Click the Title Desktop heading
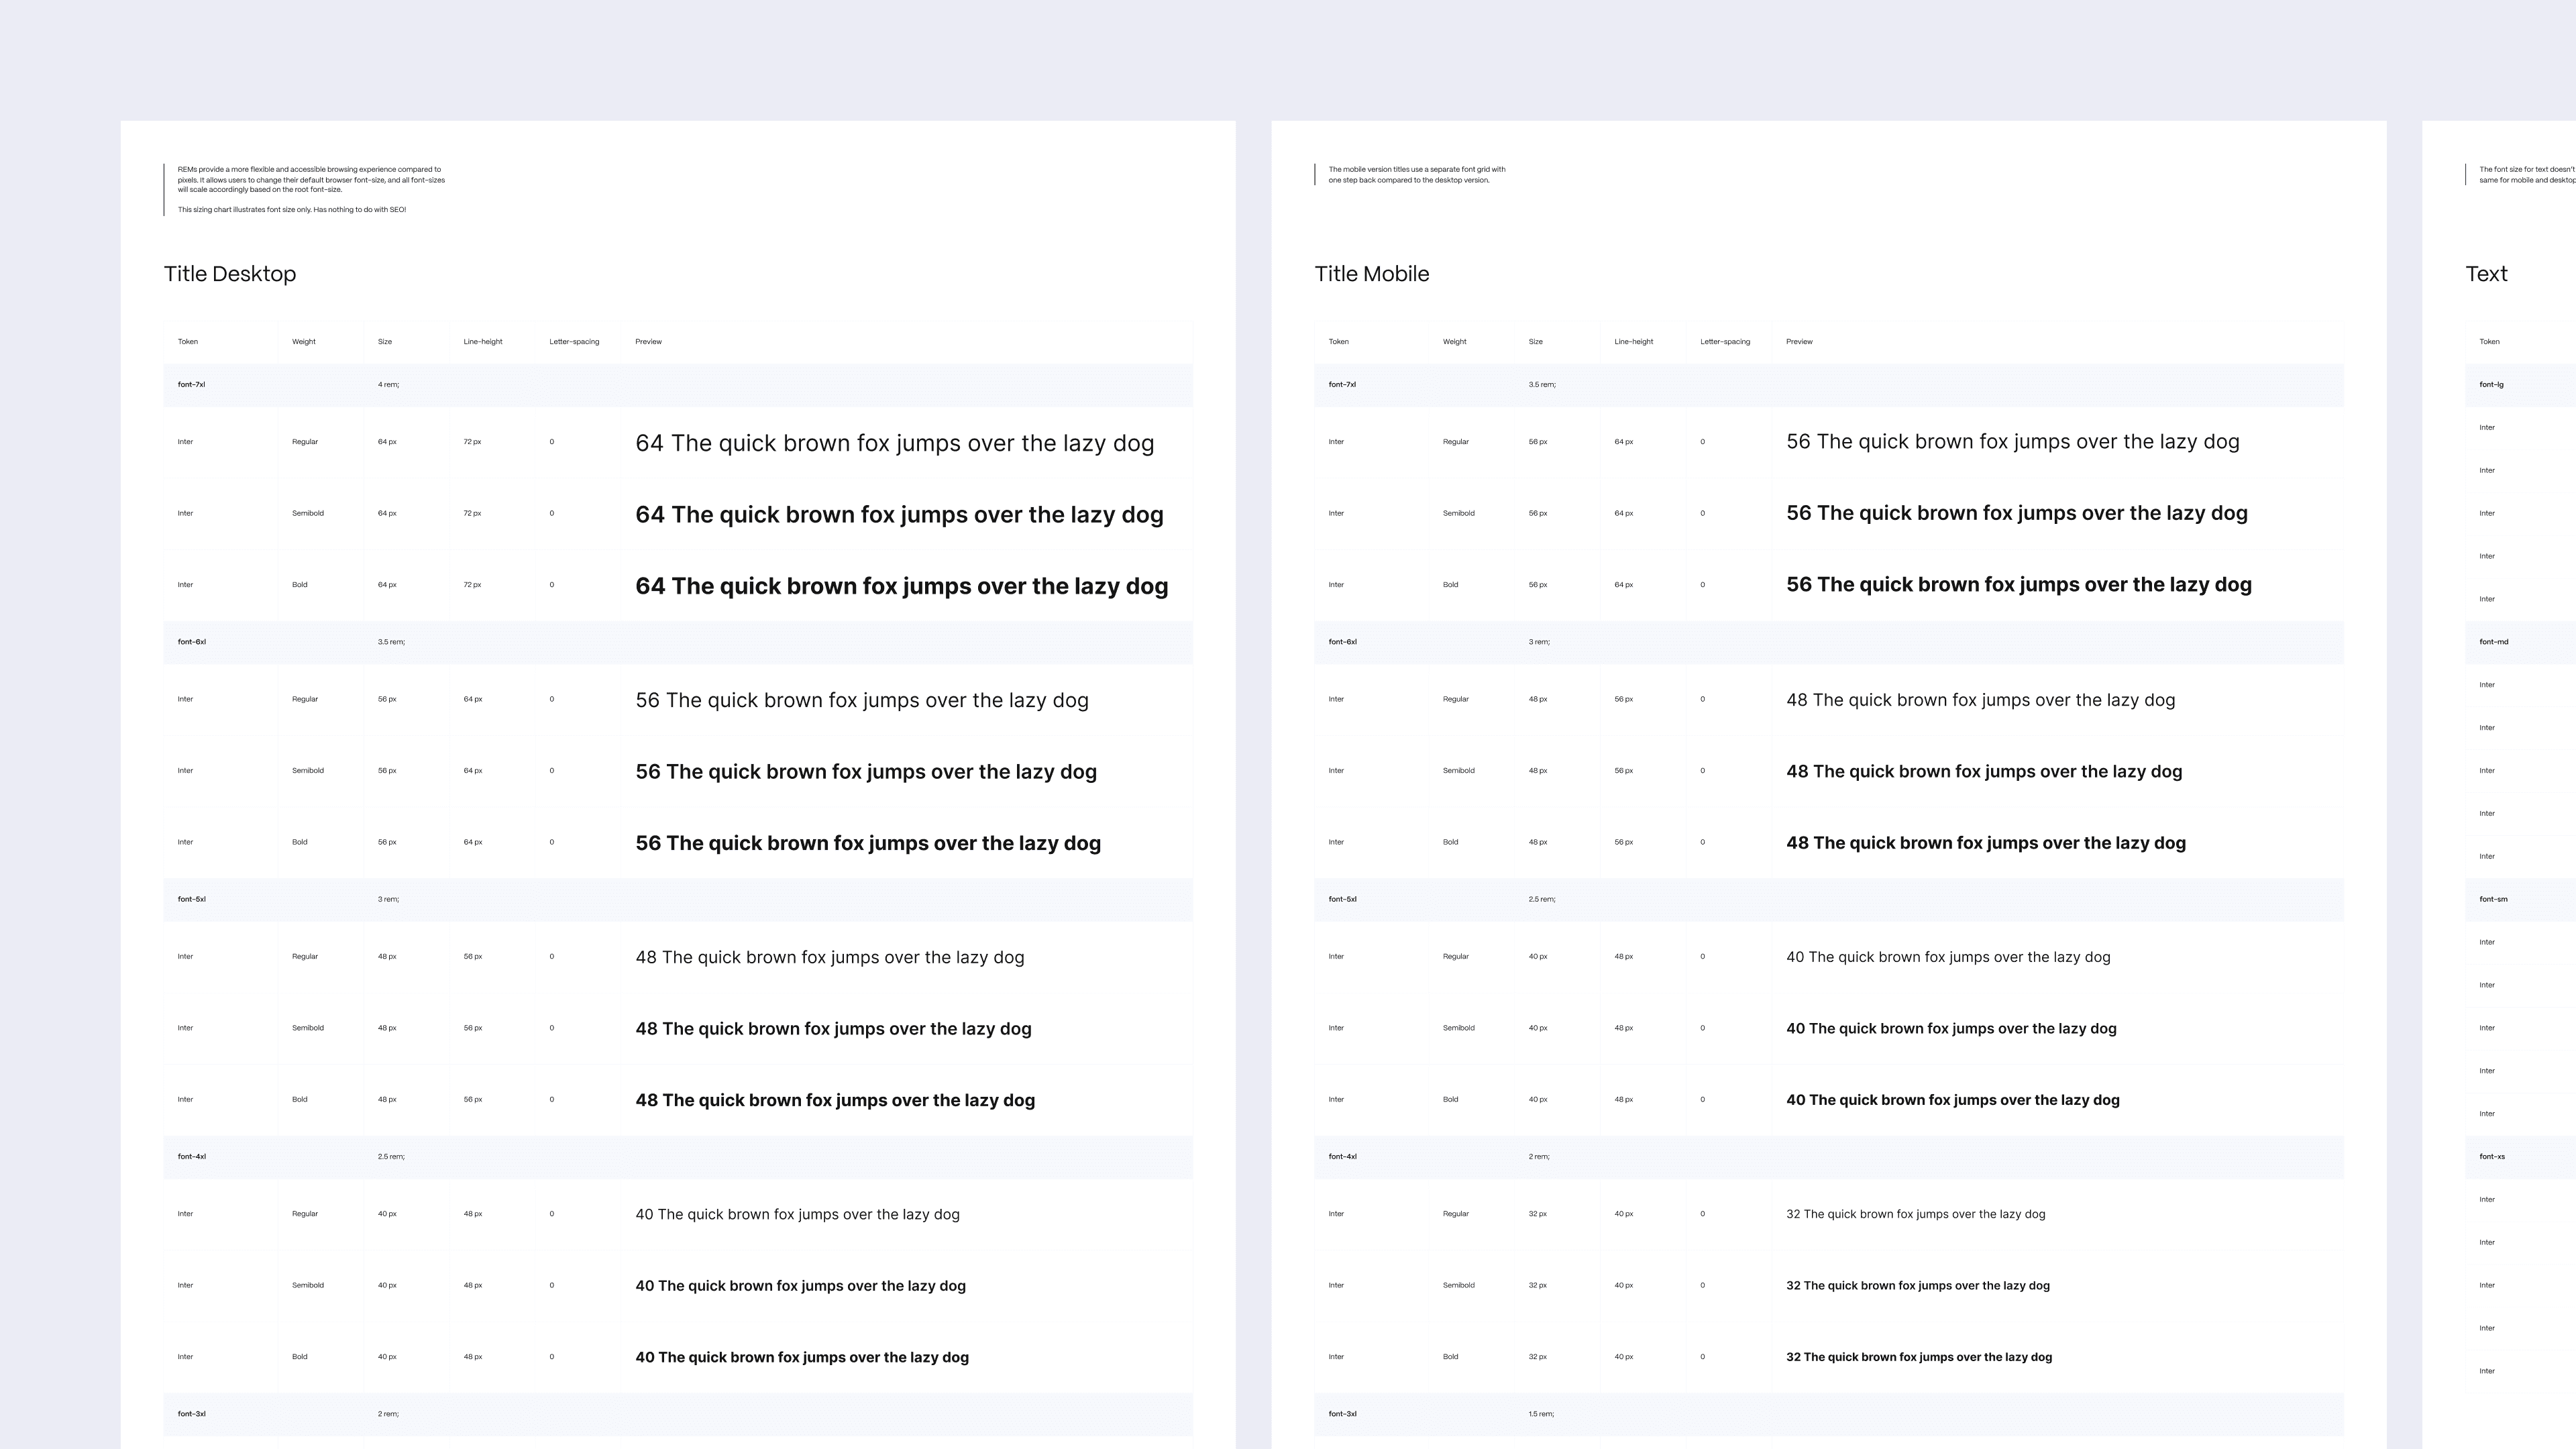The width and height of the screenshot is (2576, 1449). point(229,274)
